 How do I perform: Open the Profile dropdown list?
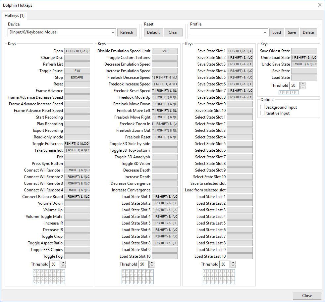pos(265,32)
